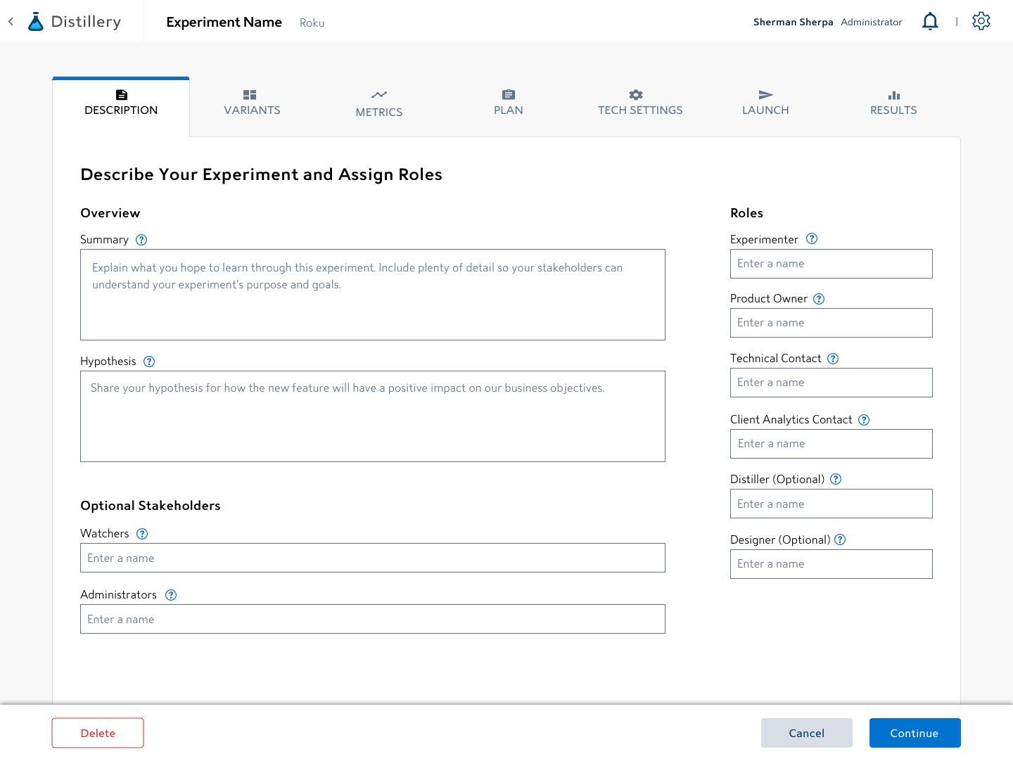The height and width of the screenshot is (761, 1013).
Task: Click the Administrator role label in header
Action: 871,22
